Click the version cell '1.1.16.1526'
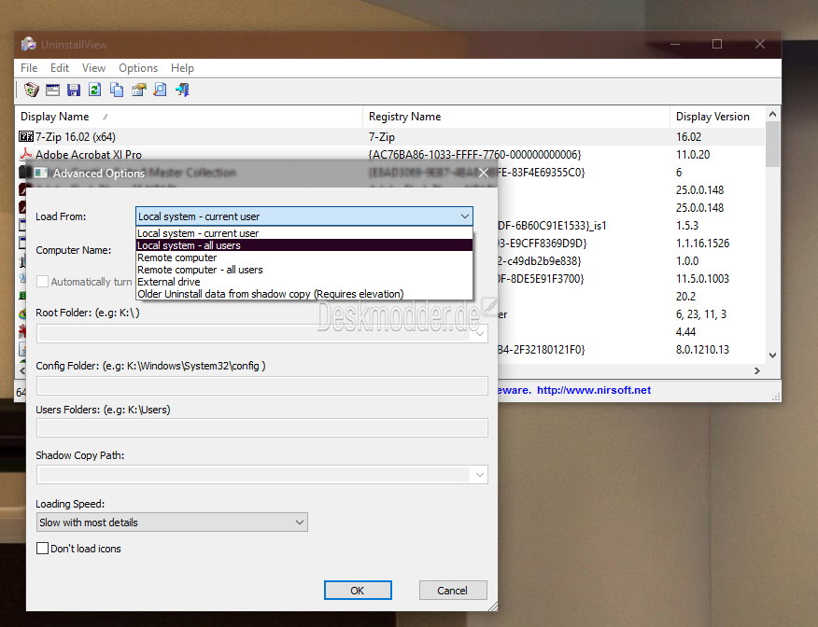This screenshot has height=627, width=818. tap(703, 243)
